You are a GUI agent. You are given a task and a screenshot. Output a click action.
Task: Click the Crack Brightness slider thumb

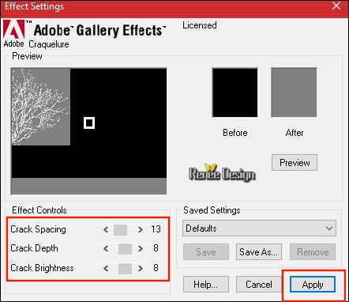point(125,269)
